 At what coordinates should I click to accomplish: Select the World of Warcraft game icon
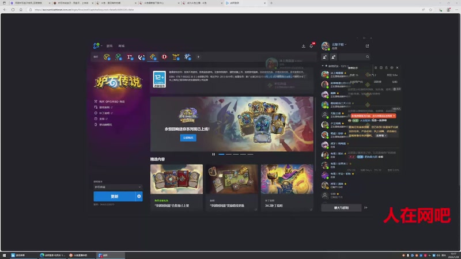click(107, 57)
